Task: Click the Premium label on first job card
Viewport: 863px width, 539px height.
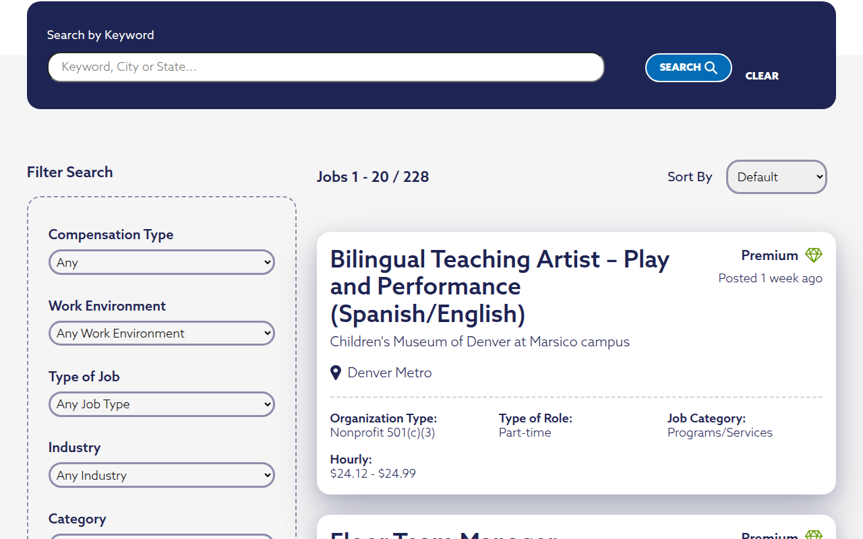Action: point(770,255)
